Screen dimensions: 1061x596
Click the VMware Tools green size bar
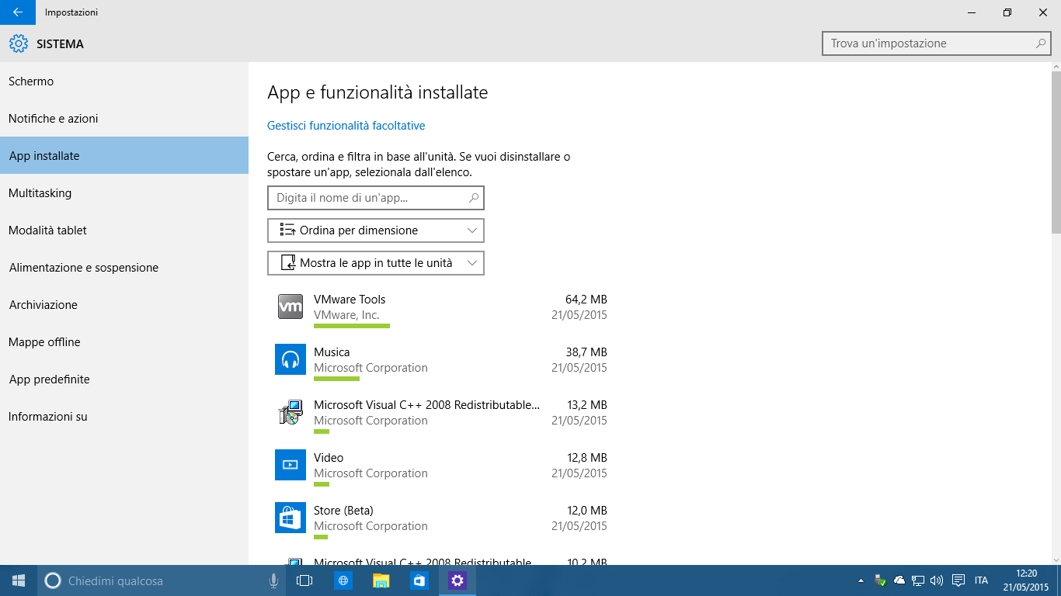coord(352,326)
